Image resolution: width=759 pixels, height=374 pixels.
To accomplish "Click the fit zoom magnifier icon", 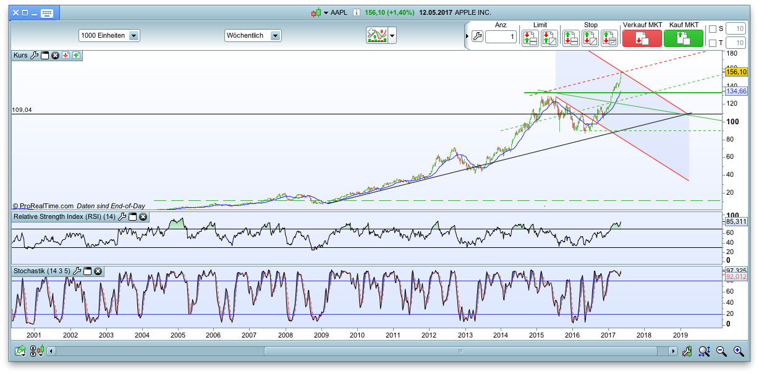I will pyautogui.click(x=704, y=351).
